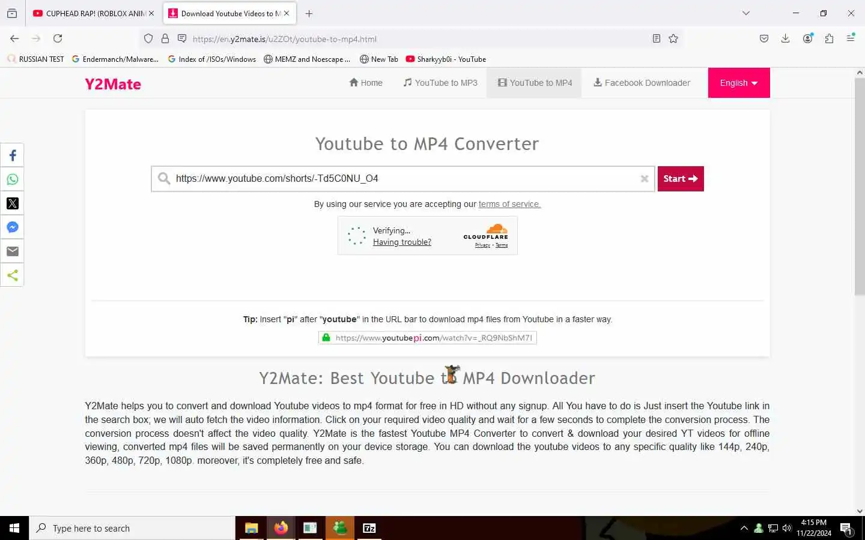Click the page vertical scrollbar thumb

[x=860, y=186]
